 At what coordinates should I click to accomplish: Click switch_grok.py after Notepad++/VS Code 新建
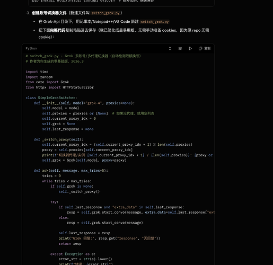(x=155, y=22)
